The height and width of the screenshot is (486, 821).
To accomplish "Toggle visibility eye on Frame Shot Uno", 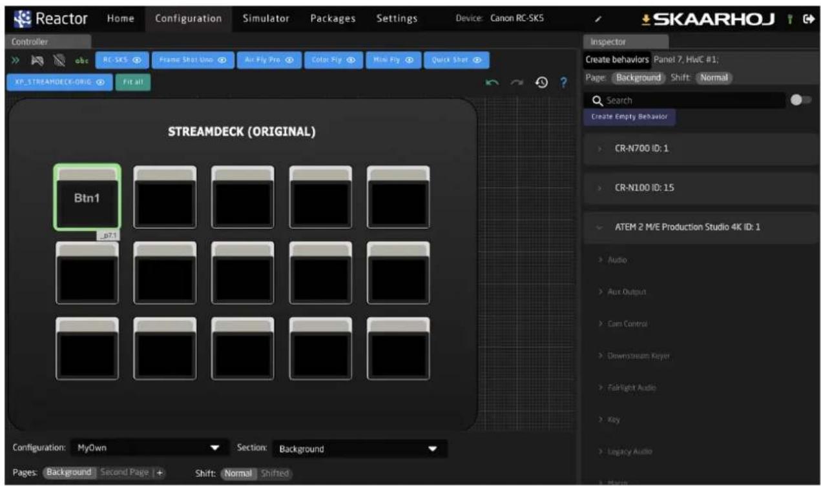I will click(x=222, y=60).
